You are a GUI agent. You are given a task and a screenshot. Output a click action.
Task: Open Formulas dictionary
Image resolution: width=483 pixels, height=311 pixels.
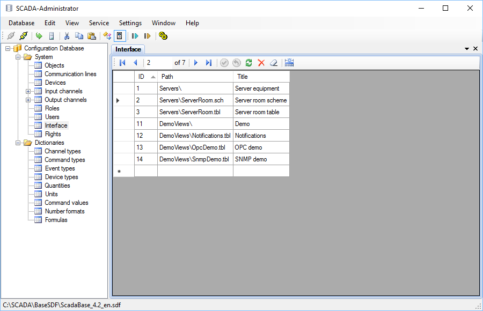coord(56,220)
